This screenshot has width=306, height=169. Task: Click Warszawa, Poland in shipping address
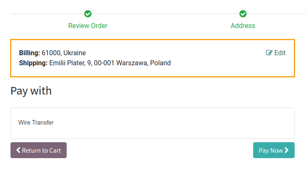pos(143,63)
